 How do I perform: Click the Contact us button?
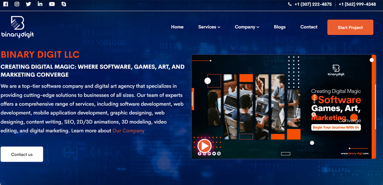tap(22, 154)
